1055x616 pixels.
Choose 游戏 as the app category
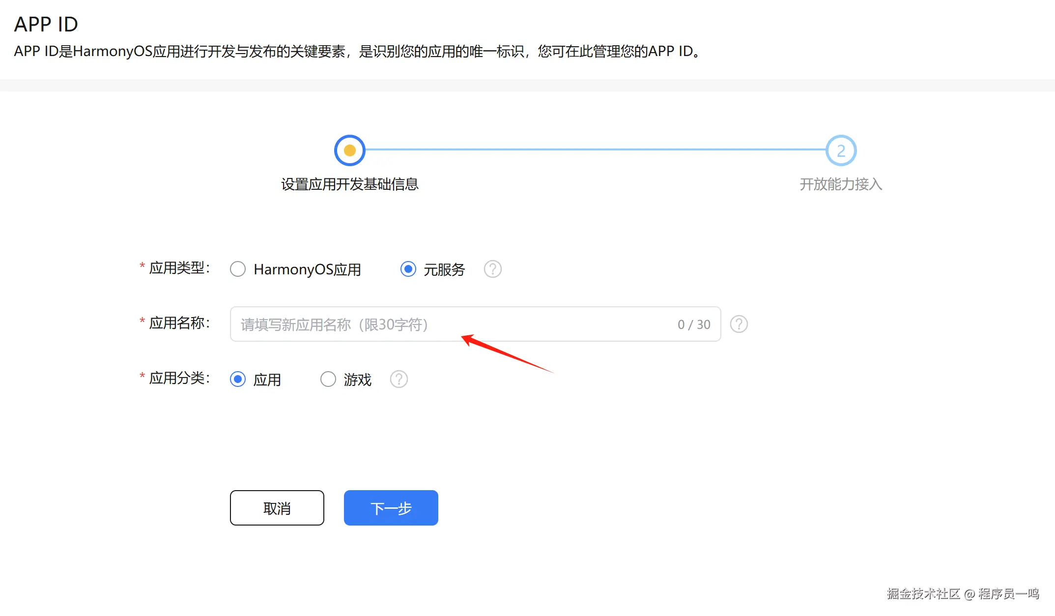pyautogui.click(x=328, y=379)
